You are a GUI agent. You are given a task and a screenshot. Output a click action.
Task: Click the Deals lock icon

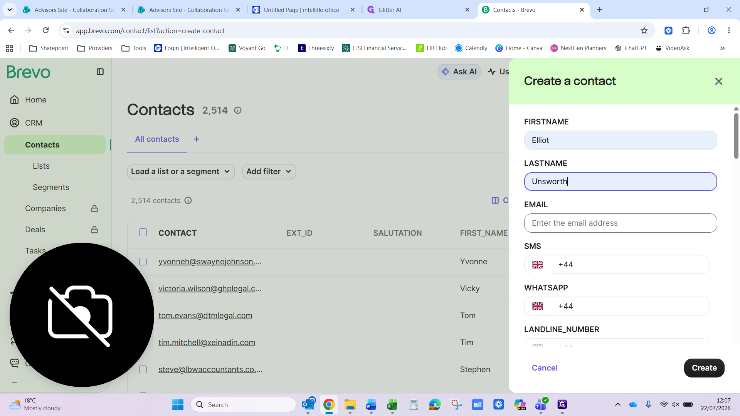click(x=94, y=230)
